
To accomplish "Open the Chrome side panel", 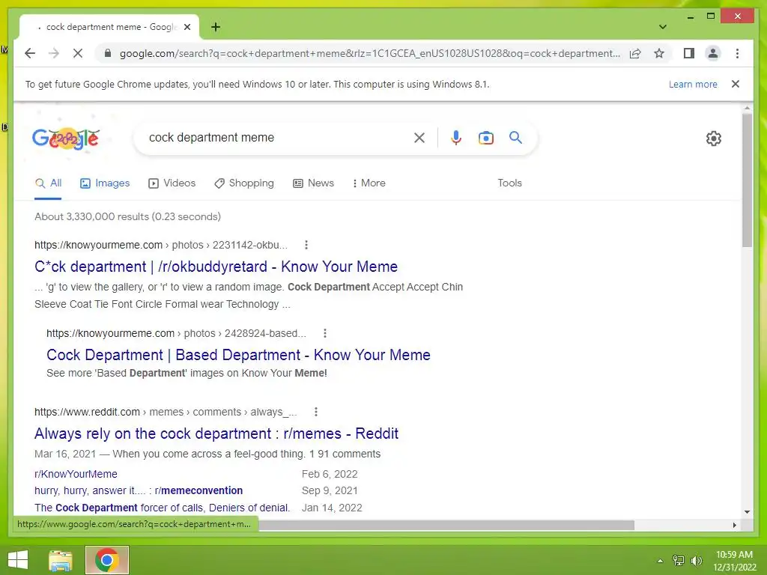I will tap(689, 53).
